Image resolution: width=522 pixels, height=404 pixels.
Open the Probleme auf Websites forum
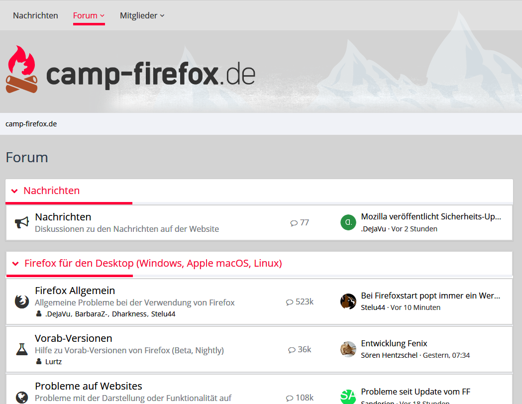(89, 386)
